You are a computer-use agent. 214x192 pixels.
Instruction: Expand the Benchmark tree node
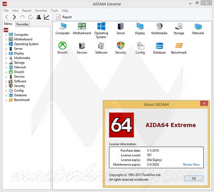click(x=6, y=100)
